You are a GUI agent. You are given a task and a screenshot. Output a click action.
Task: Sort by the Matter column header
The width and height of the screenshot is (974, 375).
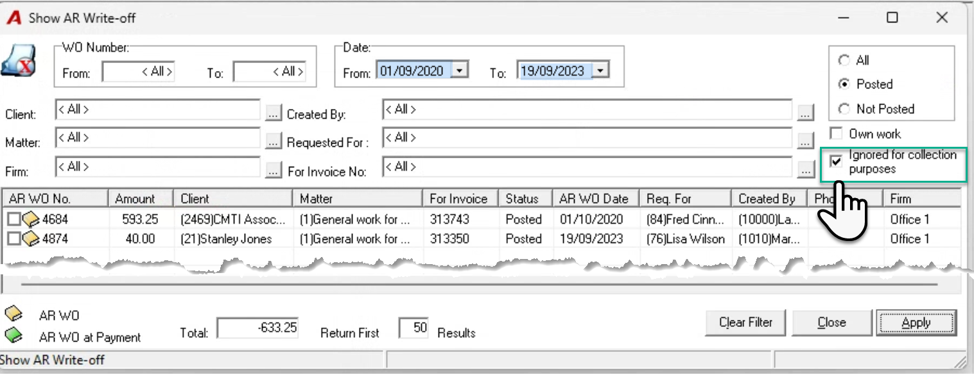pos(358,199)
